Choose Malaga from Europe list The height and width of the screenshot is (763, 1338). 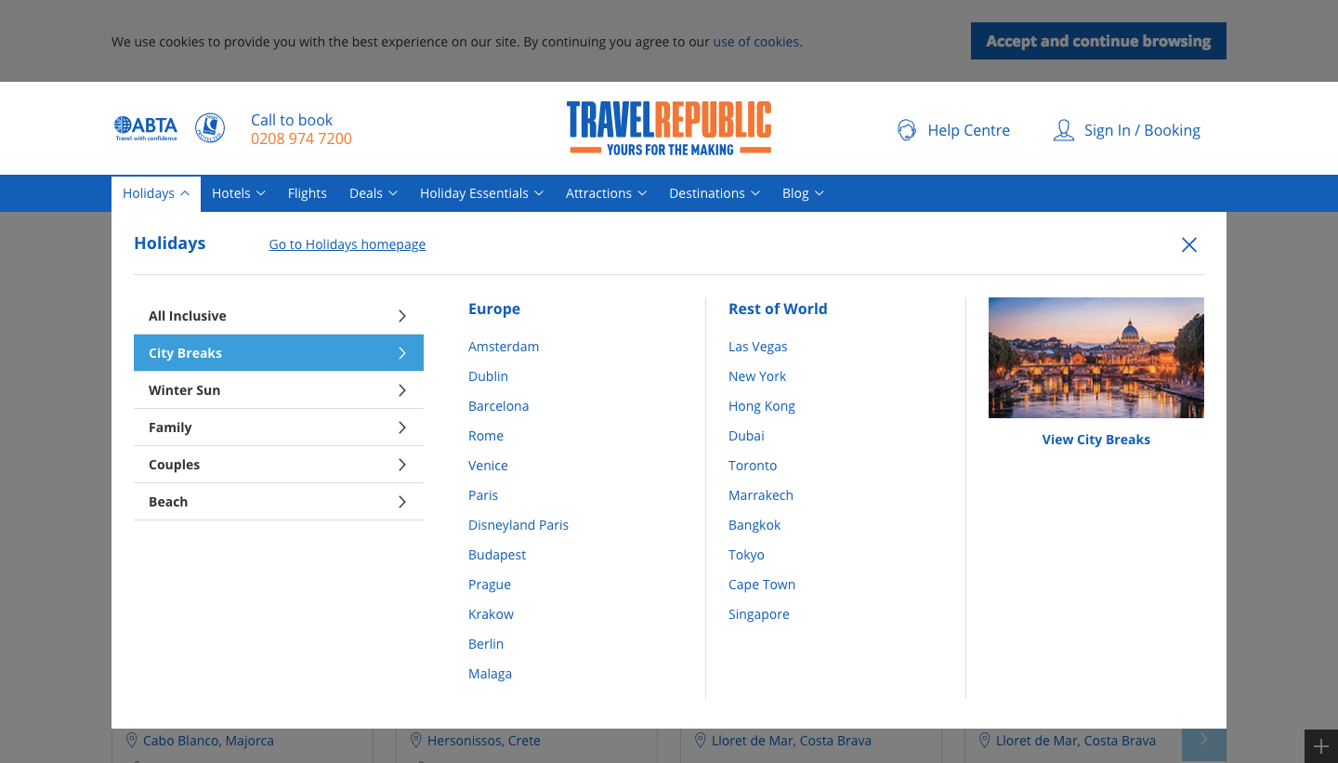pos(490,674)
